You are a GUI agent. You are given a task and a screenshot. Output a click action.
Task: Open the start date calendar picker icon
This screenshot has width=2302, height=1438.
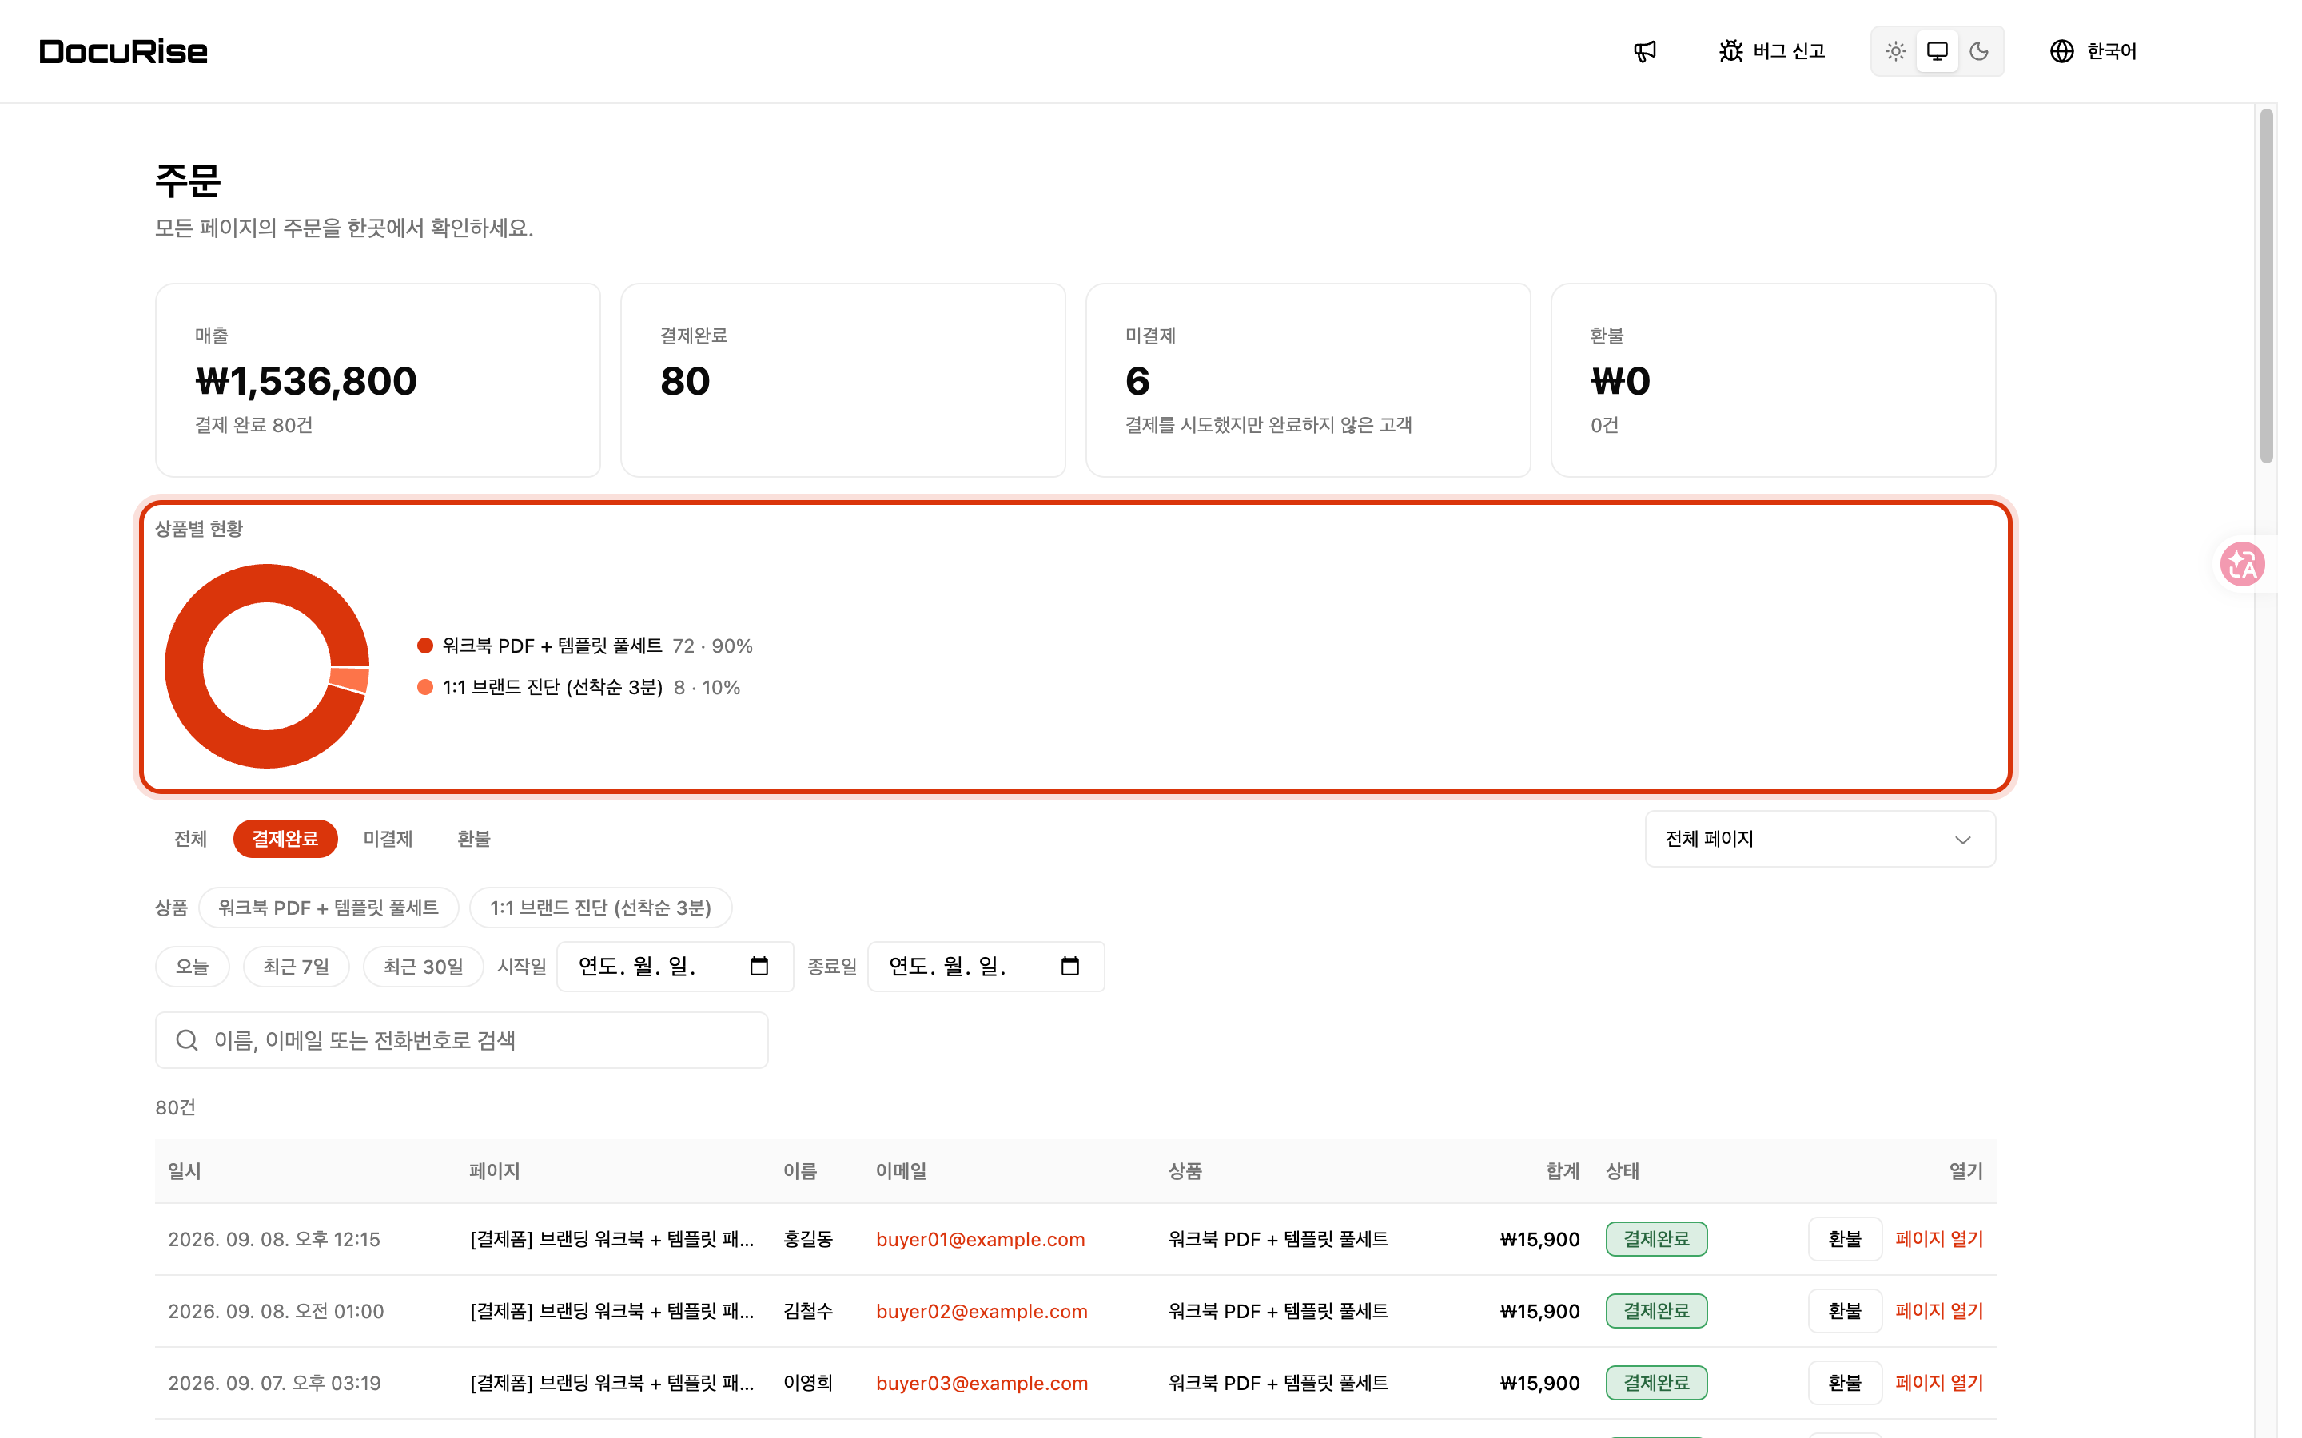coord(759,967)
